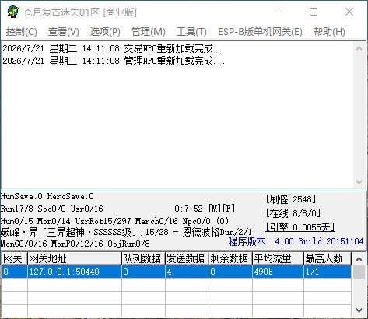Maximize the 苍月复古迷失01区 window
Viewport: 368px width, 319px height.
(314, 12)
